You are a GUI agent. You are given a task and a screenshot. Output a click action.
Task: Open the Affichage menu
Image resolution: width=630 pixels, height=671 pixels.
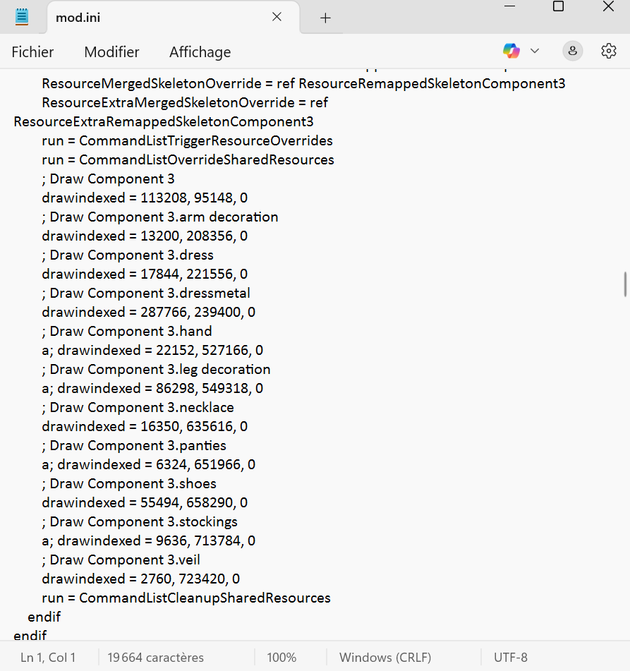200,52
